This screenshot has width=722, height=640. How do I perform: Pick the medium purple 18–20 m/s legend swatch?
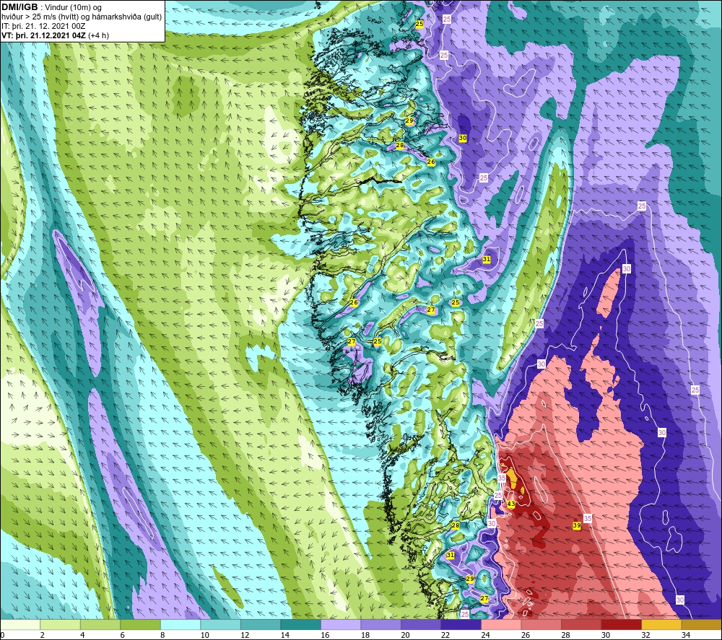pyautogui.click(x=380, y=624)
